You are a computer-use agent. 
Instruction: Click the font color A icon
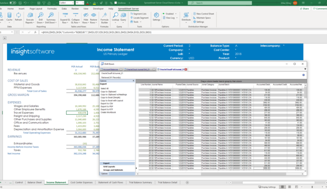(x=87, y=3)
